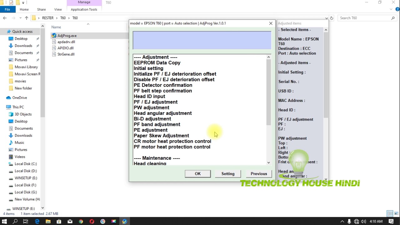Image resolution: width=400 pixels, height=225 pixels.
Task: Select Head cleaning maintenance entry
Action: point(150,163)
